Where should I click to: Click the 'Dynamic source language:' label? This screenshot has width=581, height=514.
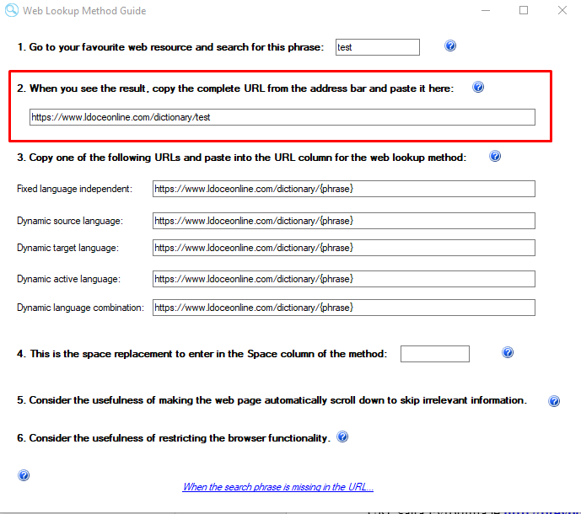pyautogui.click(x=70, y=221)
